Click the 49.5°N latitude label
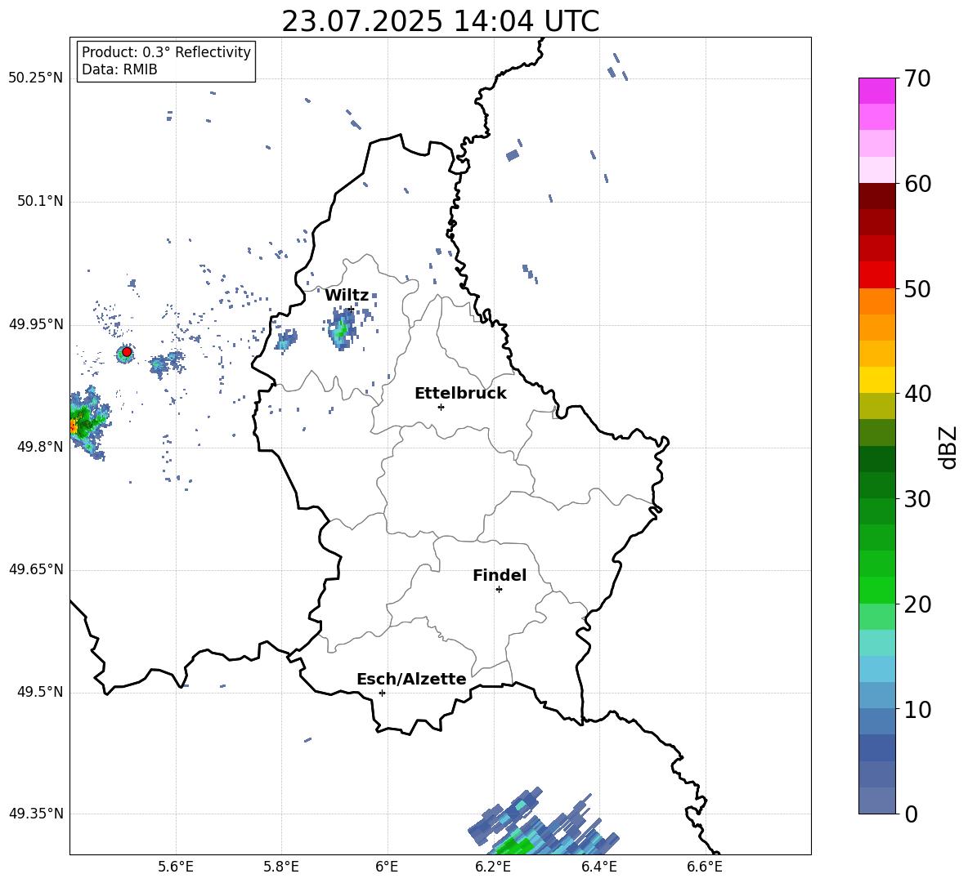The height and width of the screenshot is (883, 968). coord(40,692)
